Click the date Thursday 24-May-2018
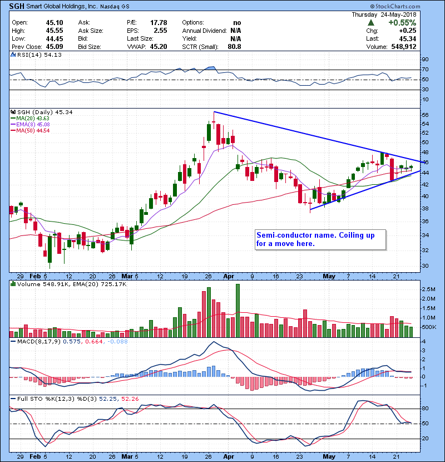 click(384, 14)
